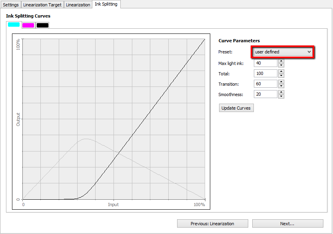Open the Preset dropdown
The height and width of the screenshot is (234, 333).
283,52
